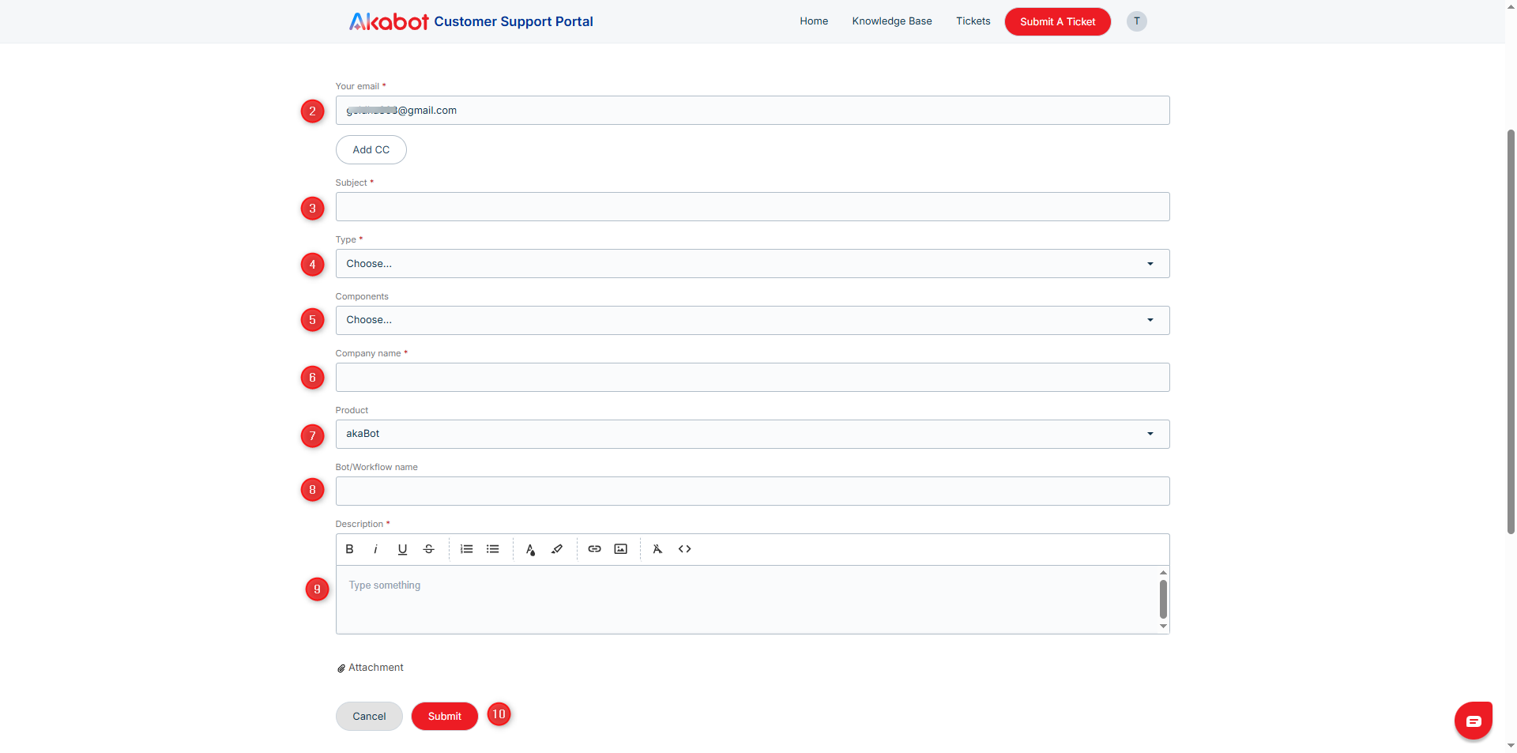This screenshot has height=753, width=1517.
Task: Click the Add CC button
Action: pyautogui.click(x=371, y=149)
